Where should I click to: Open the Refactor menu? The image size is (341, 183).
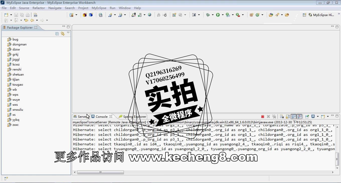[39, 8]
